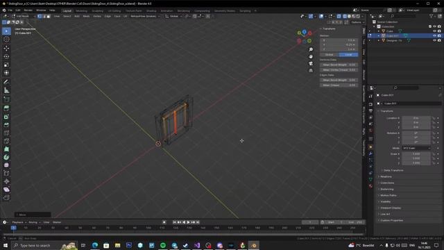Image resolution: width=444 pixels, height=250 pixels.
Task: Enable edge select mode
Action: coord(44,16)
